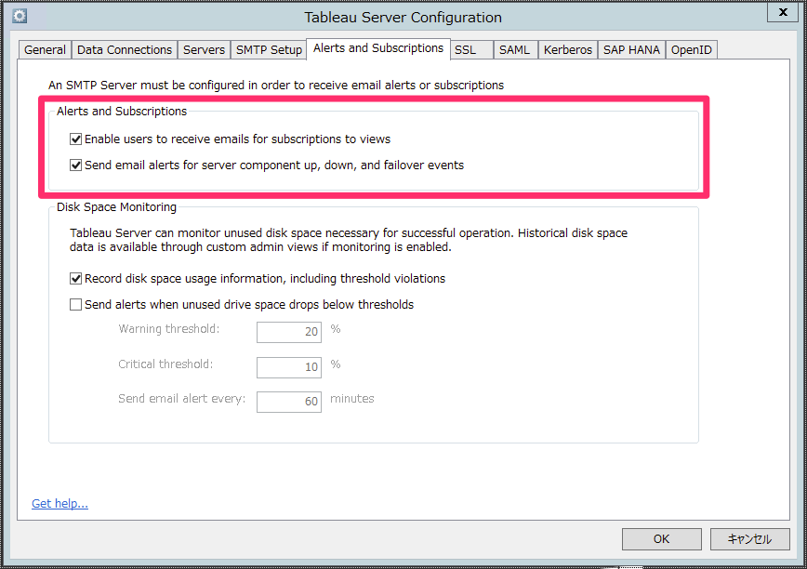Uncheck server component failover email alerts
Image resolution: width=807 pixels, height=569 pixels.
point(75,165)
